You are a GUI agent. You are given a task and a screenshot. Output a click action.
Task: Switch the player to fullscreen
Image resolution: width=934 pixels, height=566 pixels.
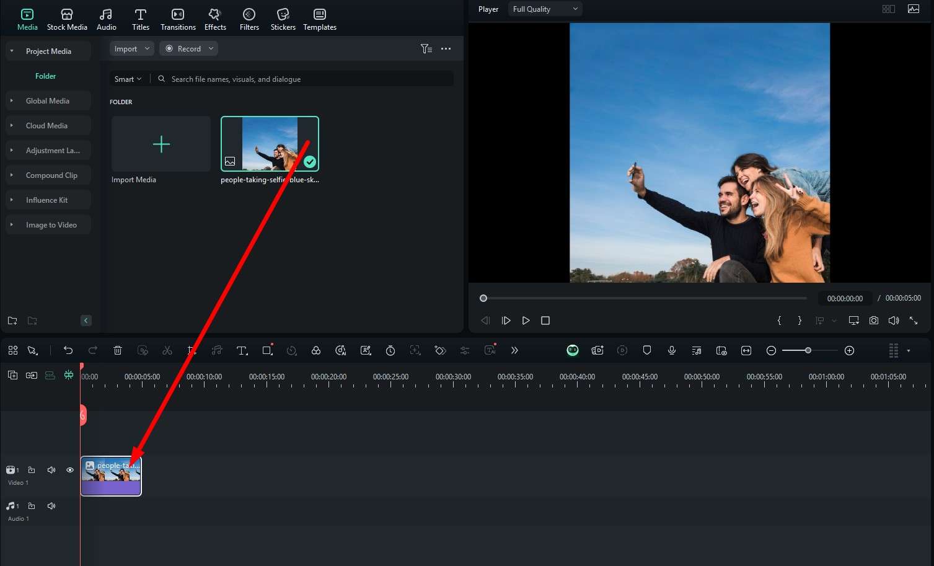tap(914, 321)
